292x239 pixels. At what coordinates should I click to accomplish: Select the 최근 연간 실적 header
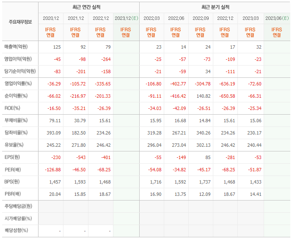point(86,7)
